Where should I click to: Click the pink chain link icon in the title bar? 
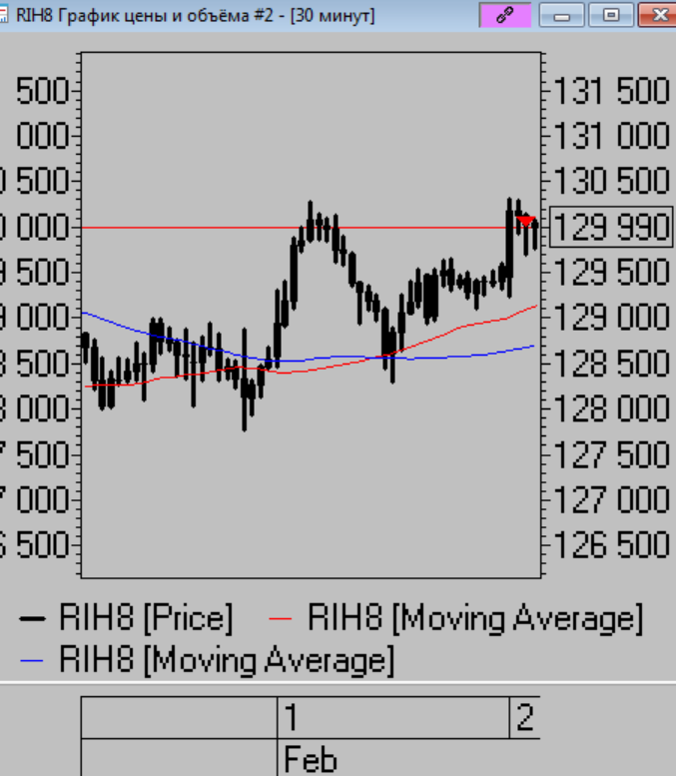point(505,15)
